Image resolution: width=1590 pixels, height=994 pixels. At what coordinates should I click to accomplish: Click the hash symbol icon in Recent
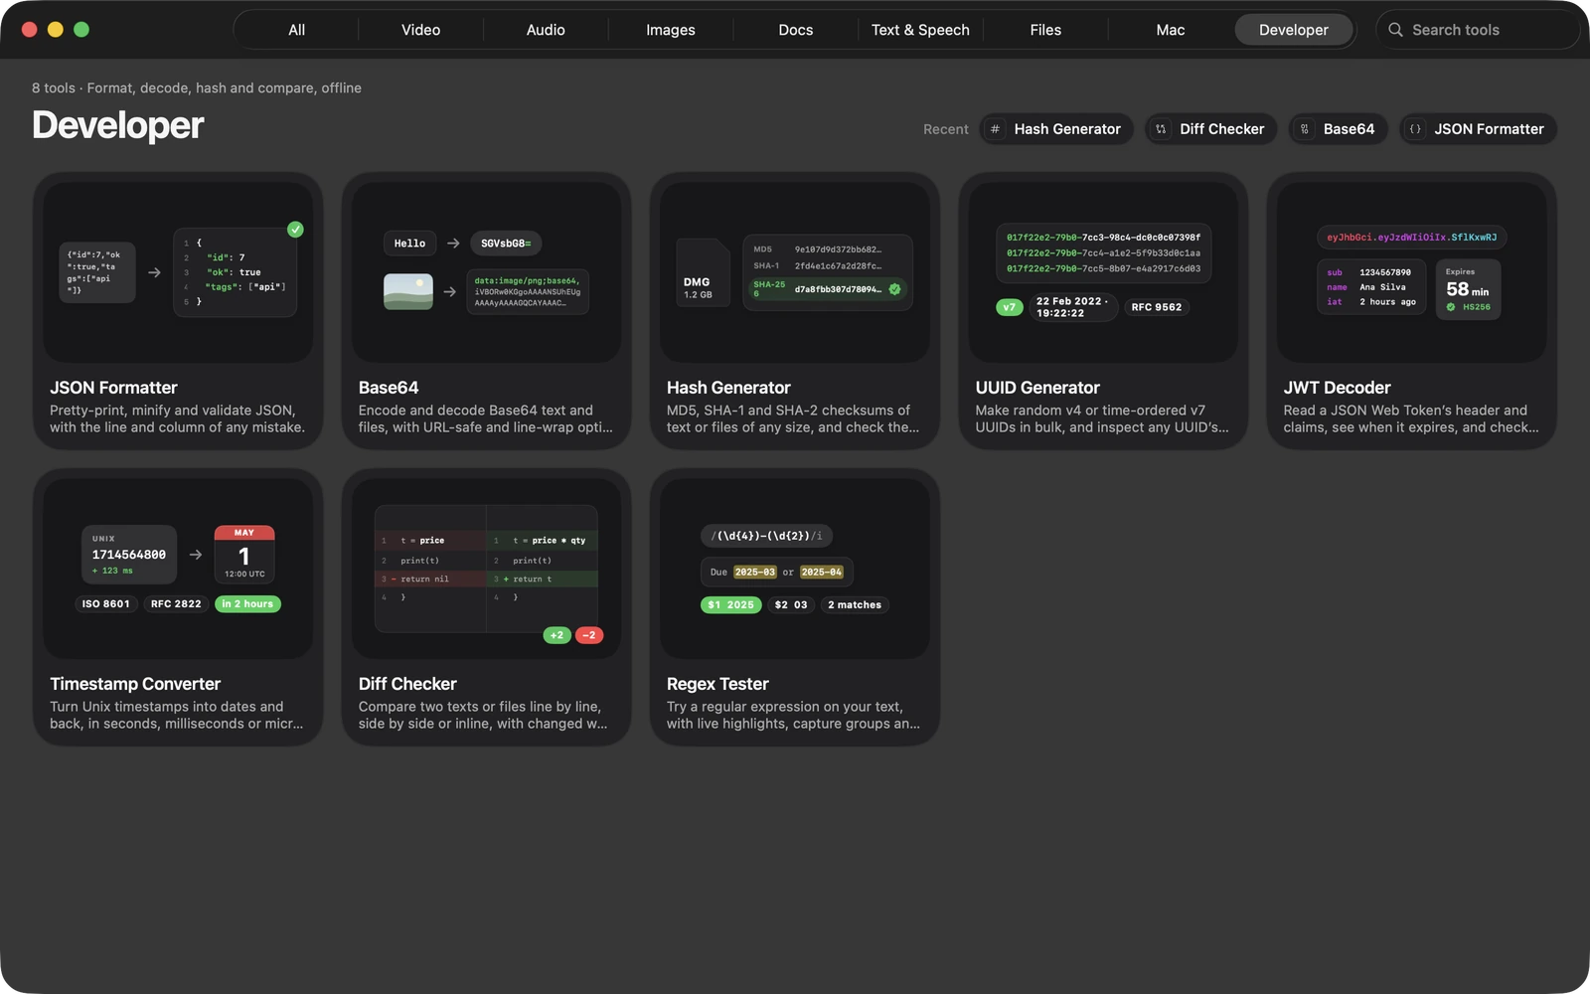coord(995,129)
